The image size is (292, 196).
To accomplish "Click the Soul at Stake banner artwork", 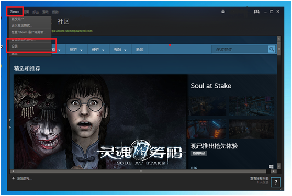I will click(x=101, y=122).
